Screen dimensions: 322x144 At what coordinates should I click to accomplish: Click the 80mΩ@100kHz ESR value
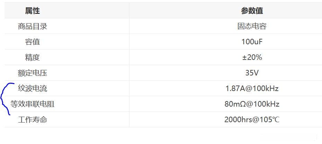pos(252,104)
